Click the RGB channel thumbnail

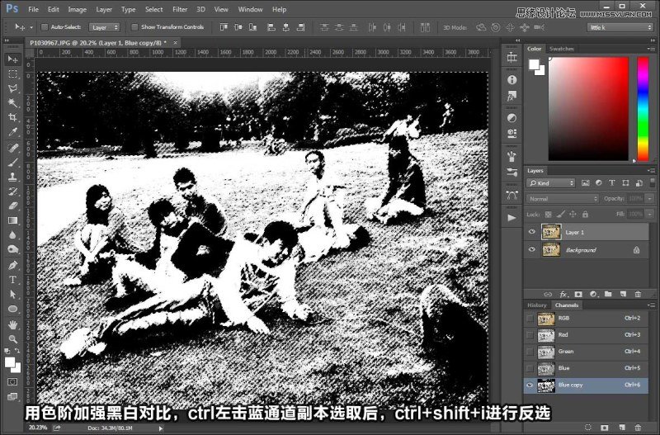pos(546,319)
